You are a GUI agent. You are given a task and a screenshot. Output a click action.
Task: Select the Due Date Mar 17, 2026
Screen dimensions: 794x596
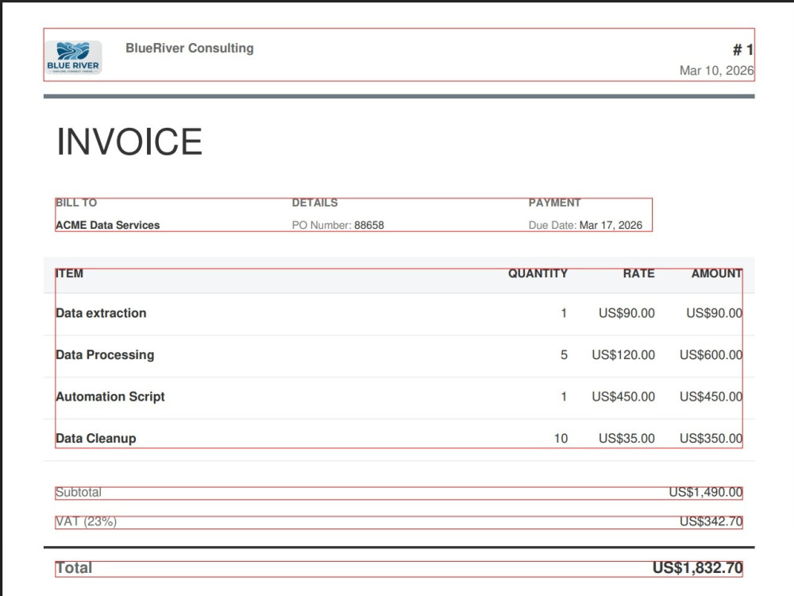click(x=611, y=225)
